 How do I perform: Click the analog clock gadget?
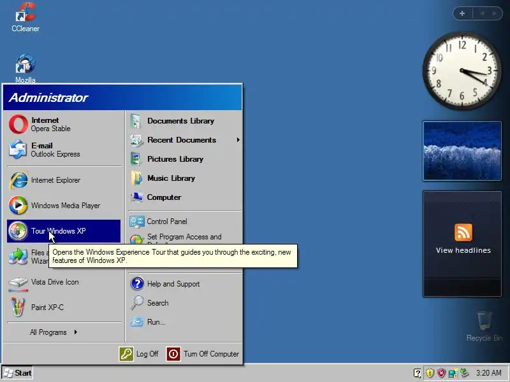point(462,71)
